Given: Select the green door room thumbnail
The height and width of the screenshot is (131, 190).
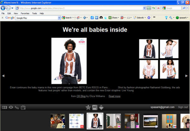Looking at the screenshot, I should click(x=113, y=121).
